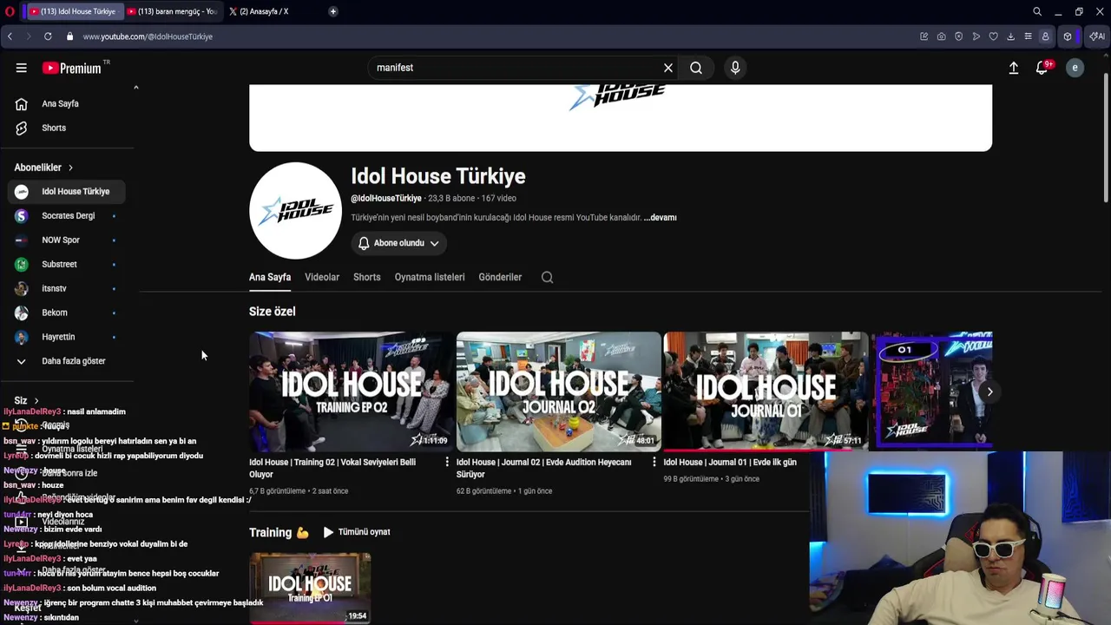Play all Training videos via 'Tümünü oynat'
Screen dimensions: 1111x625
tap(357, 532)
